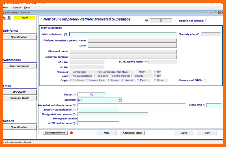Click the Security classif. field at top right
The width and height of the screenshot is (226, 147).
211,34
